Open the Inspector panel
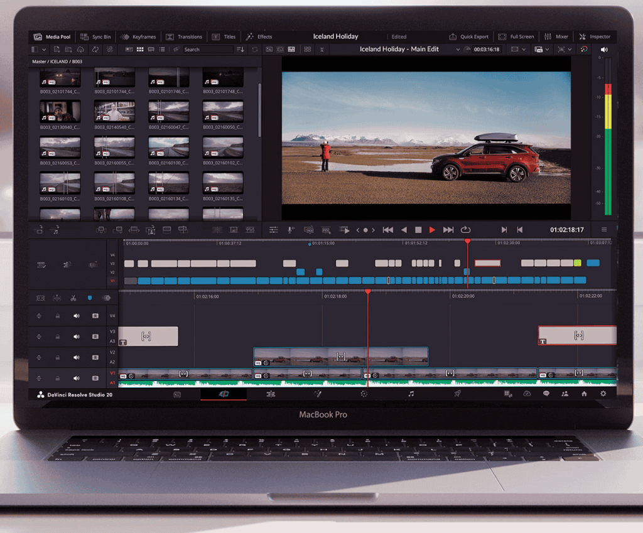 click(x=594, y=37)
